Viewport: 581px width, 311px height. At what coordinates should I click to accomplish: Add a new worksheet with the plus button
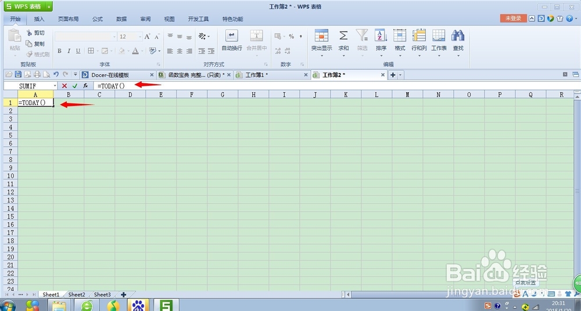click(x=123, y=295)
